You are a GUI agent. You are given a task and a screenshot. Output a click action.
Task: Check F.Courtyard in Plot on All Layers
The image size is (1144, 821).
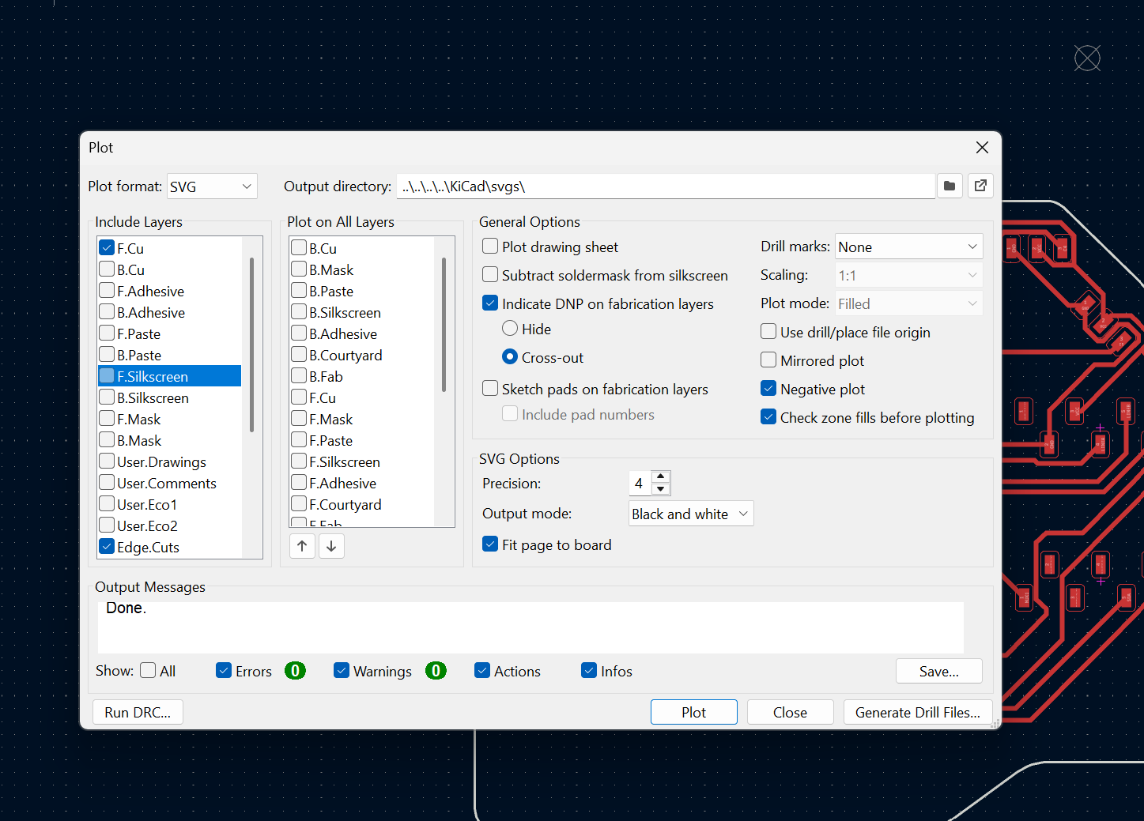[299, 504]
